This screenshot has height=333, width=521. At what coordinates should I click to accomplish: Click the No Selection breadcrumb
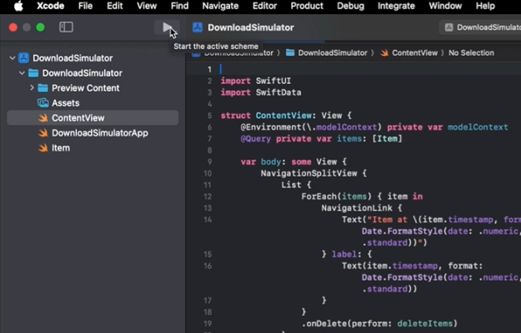point(471,52)
